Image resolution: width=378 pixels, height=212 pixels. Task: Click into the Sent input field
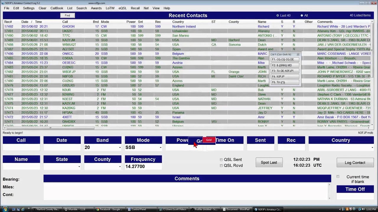pyautogui.click(x=260, y=148)
